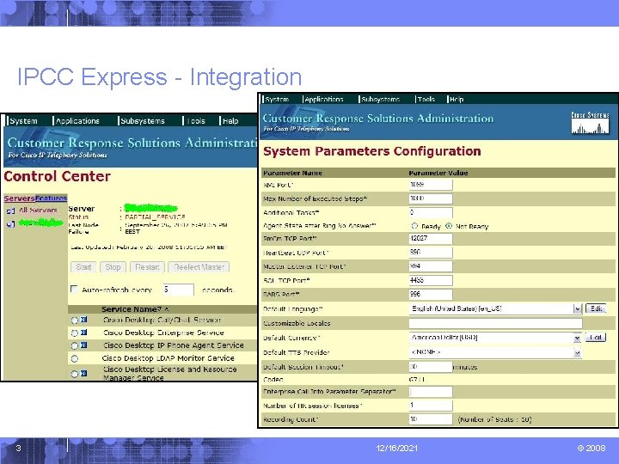Click the auto-refresh seconds field
Screen dimensions: 619x464
point(179,290)
